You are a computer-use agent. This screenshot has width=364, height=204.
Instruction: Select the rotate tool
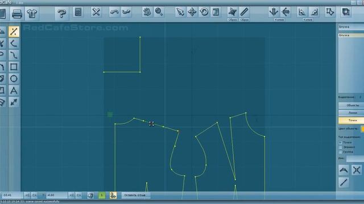coord(204,12)
